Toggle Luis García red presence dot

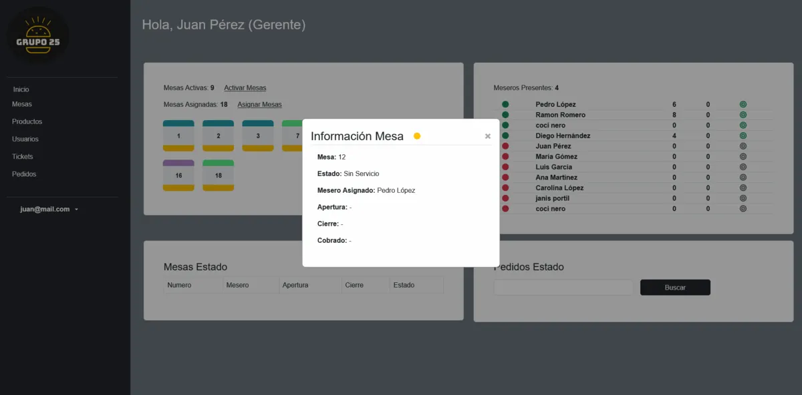(x=505, y=167)
